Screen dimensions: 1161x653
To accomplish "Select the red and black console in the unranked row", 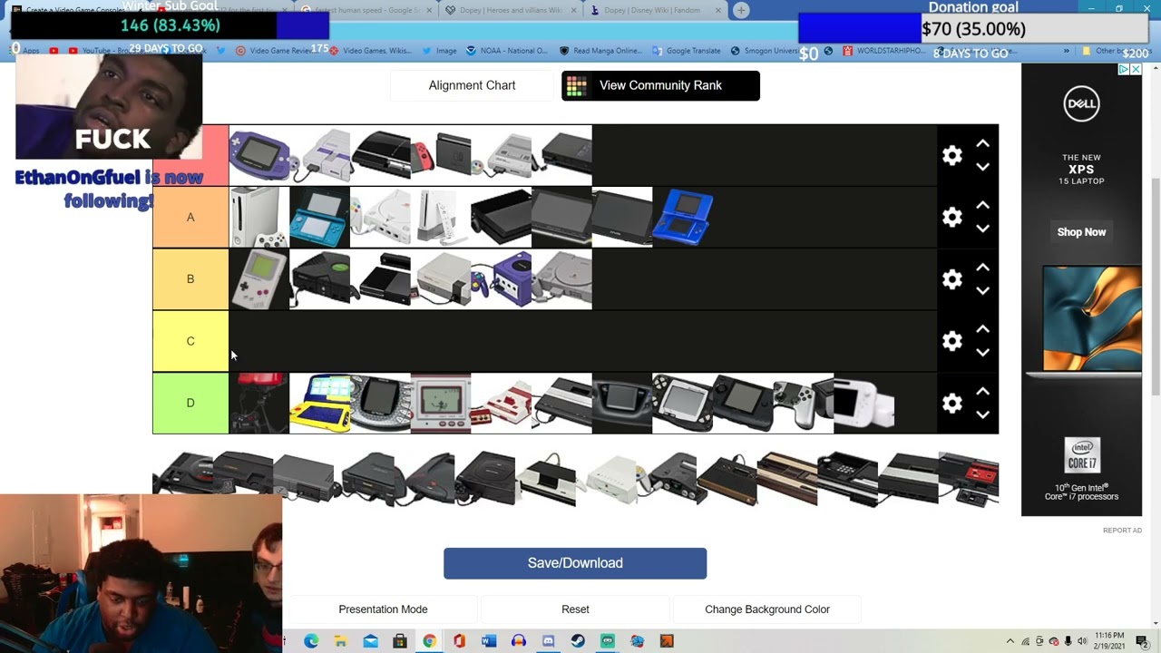I will tap(969, 477).
